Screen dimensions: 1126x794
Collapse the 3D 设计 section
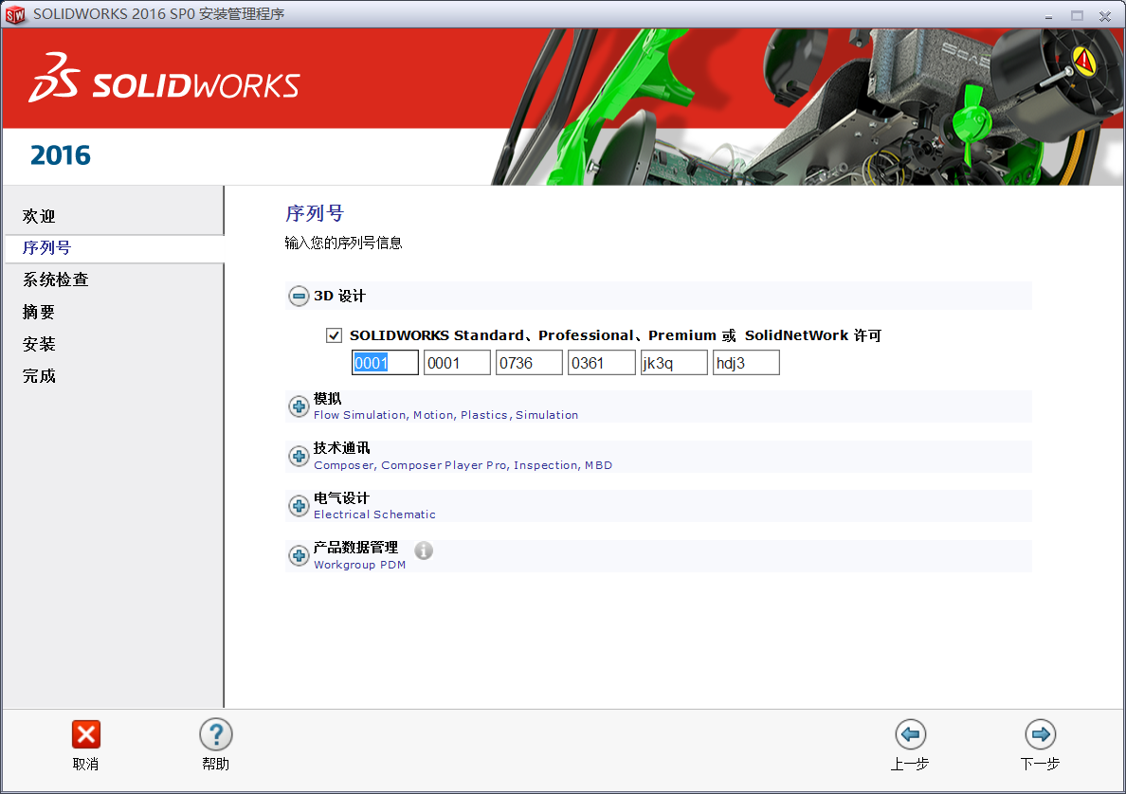[299, 296]
